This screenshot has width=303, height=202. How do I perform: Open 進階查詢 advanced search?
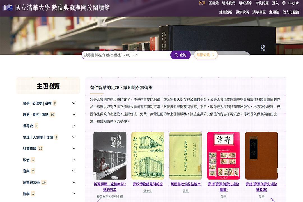(x=206, y=55)
